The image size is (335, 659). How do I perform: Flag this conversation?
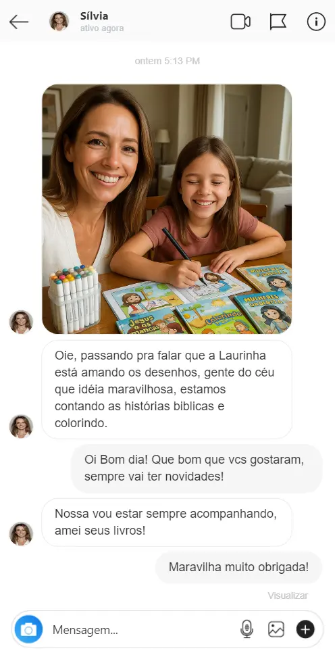point(278,22)
